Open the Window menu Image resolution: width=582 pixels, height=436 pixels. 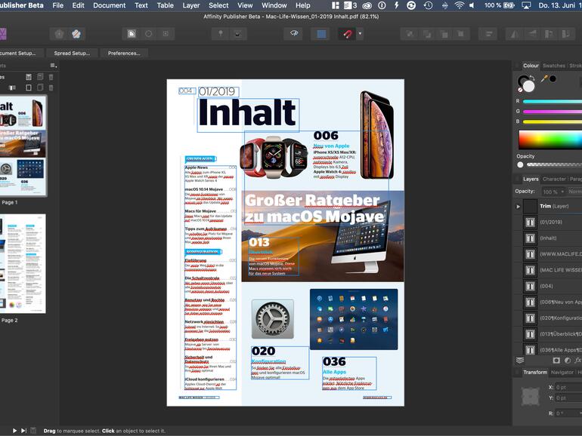(274, 5)
